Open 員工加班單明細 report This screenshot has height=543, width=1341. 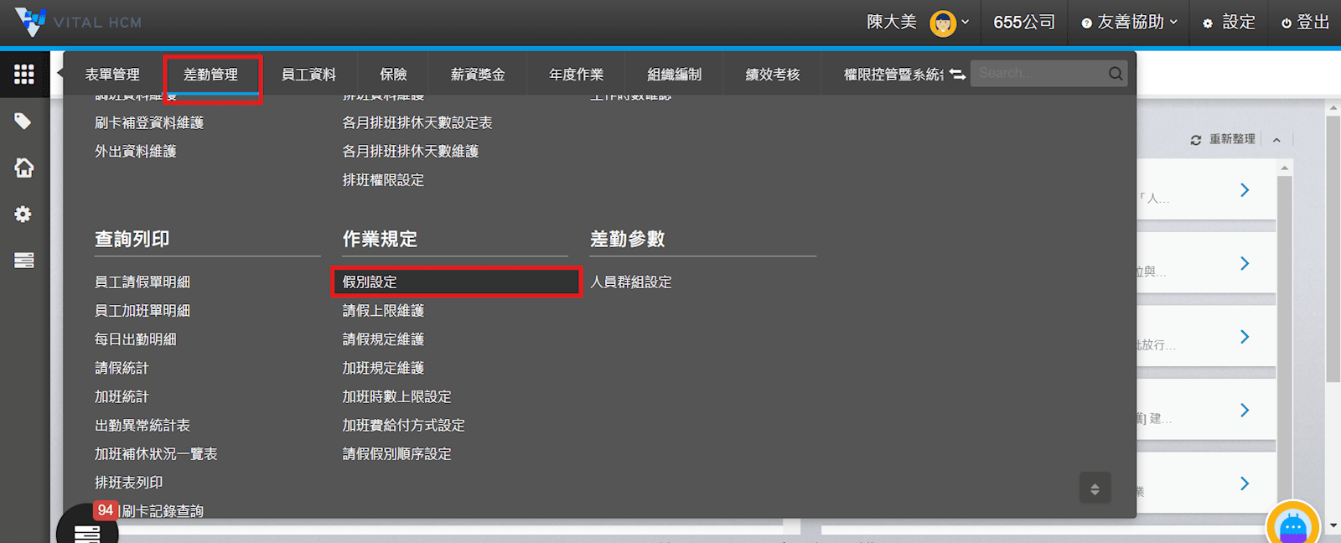click(x=142, y=311)
